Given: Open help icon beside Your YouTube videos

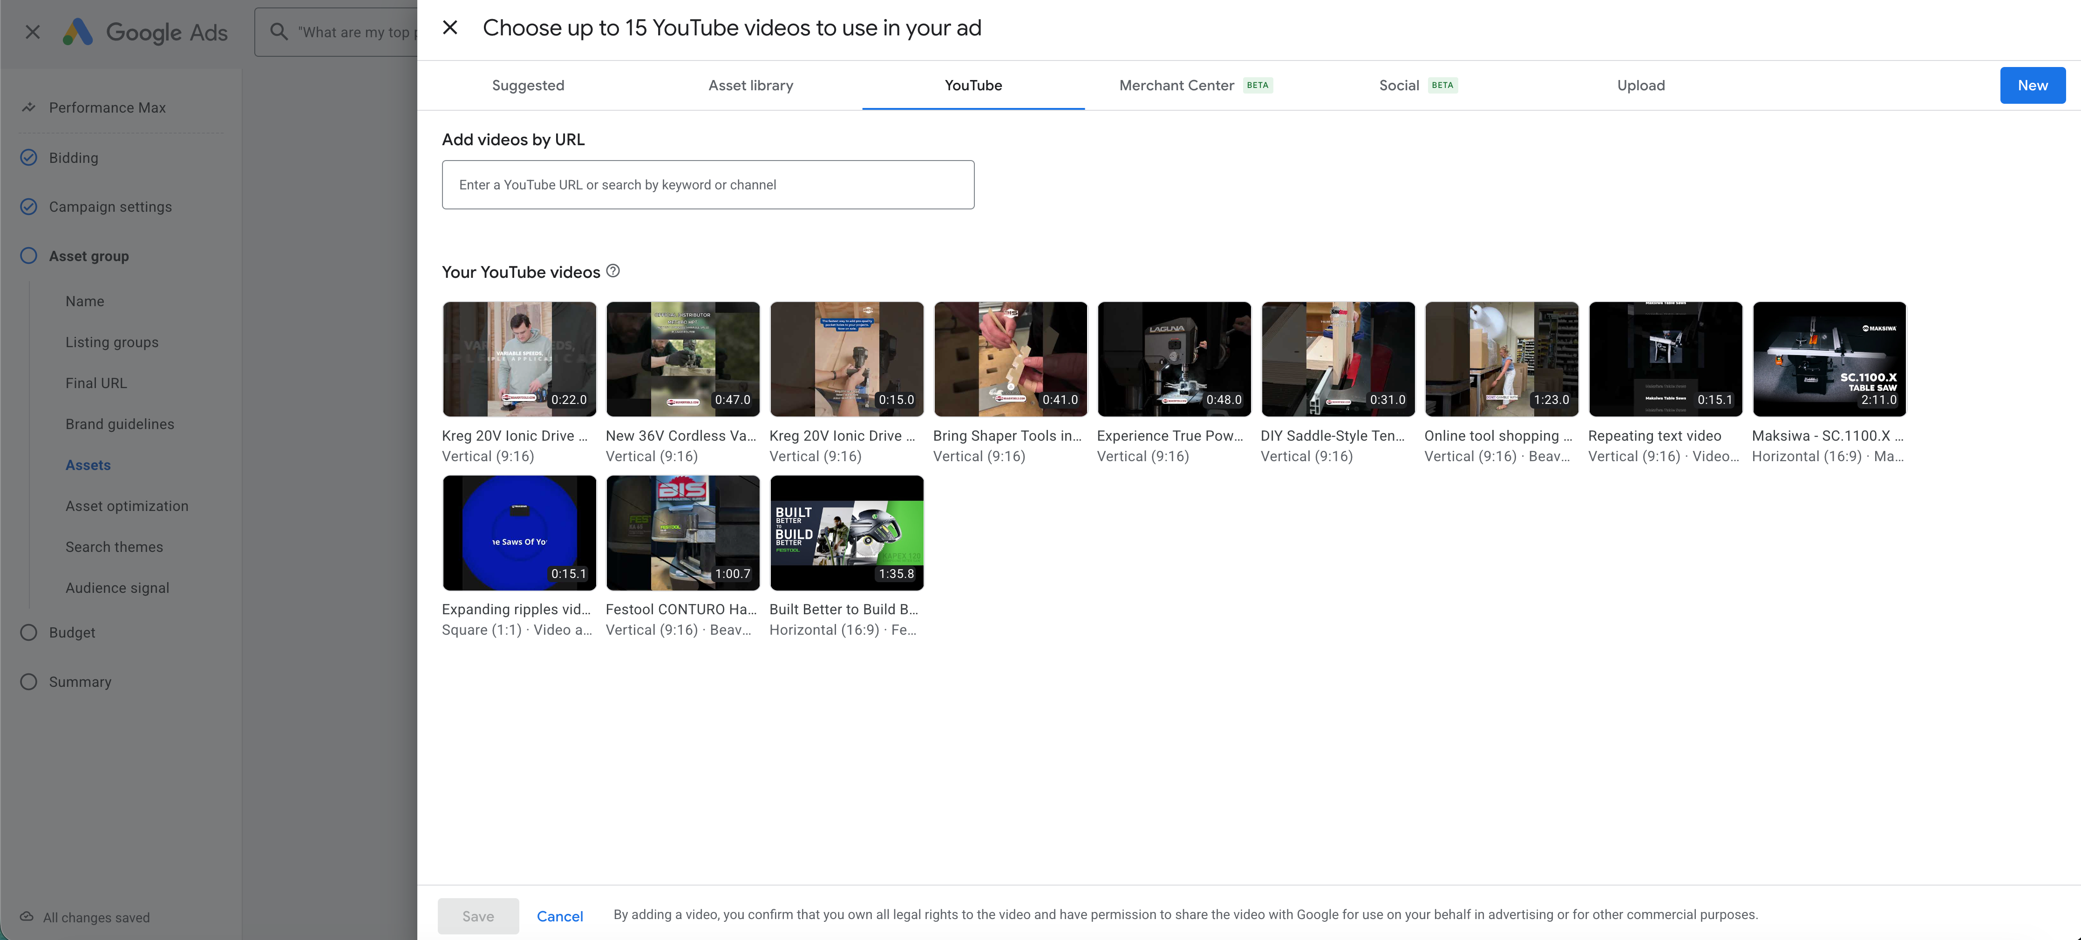Looking at the screenshot, I should click(x=613, y=271).
